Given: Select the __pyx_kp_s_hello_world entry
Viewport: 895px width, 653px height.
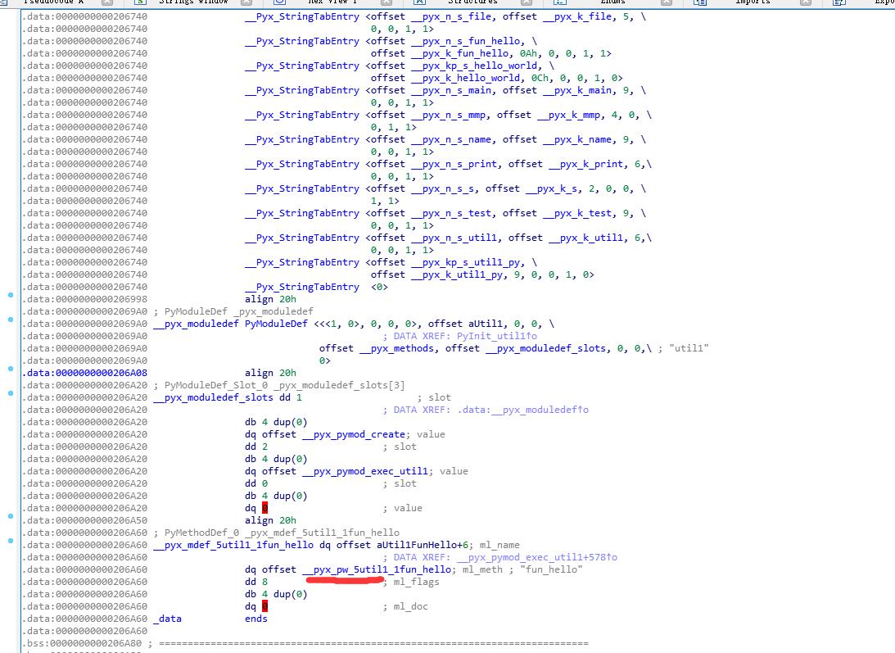Looking at the screenshot, I should point(474,66).
